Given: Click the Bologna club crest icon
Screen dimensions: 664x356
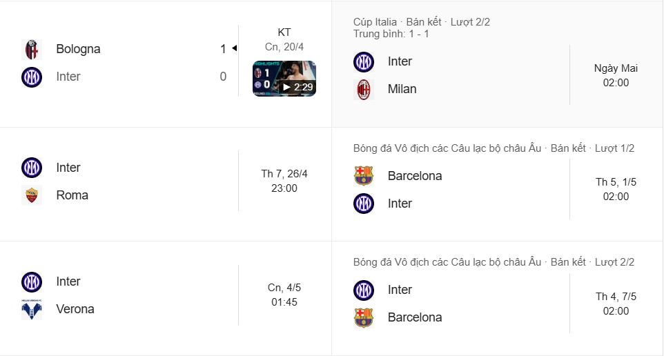Looking at the screenshot, I should click(x=32, y=49).
